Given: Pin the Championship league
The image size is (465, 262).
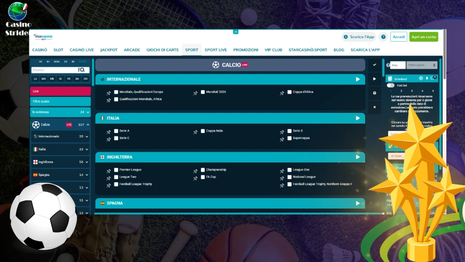Looking at the screenshot, I should point(195,171).
